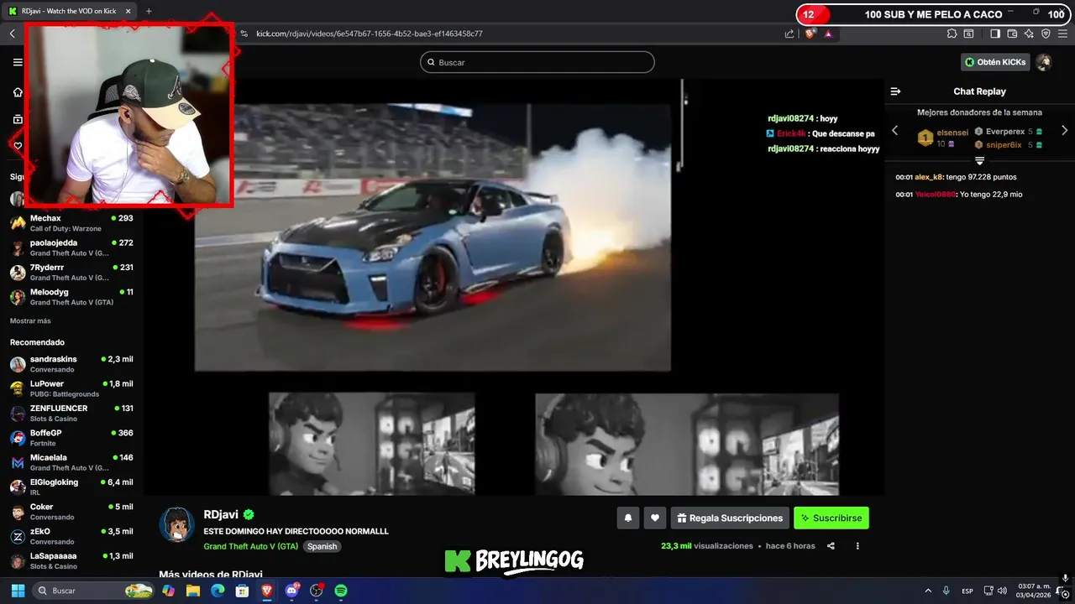The height and width of the screenshot is (604, 1075).
Task: Toggle the Brave sidebar panel
Action: (995, 34)
